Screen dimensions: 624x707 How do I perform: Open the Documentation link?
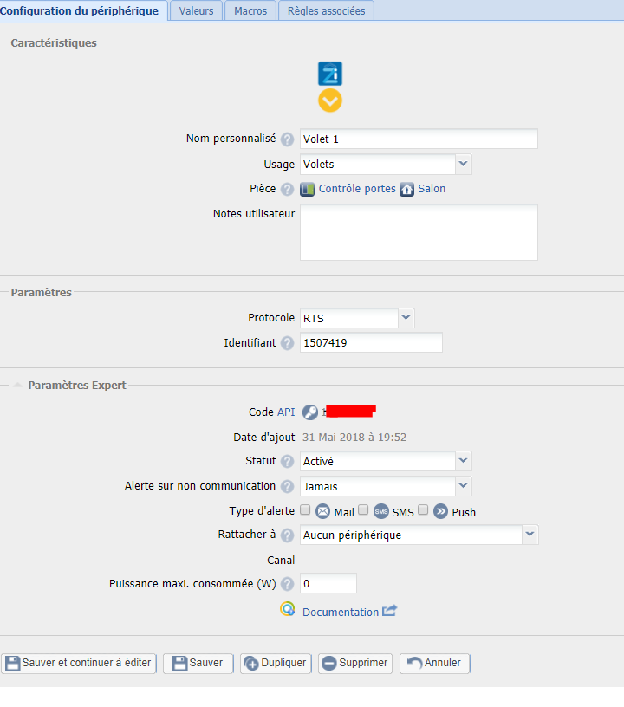(340, 612)
